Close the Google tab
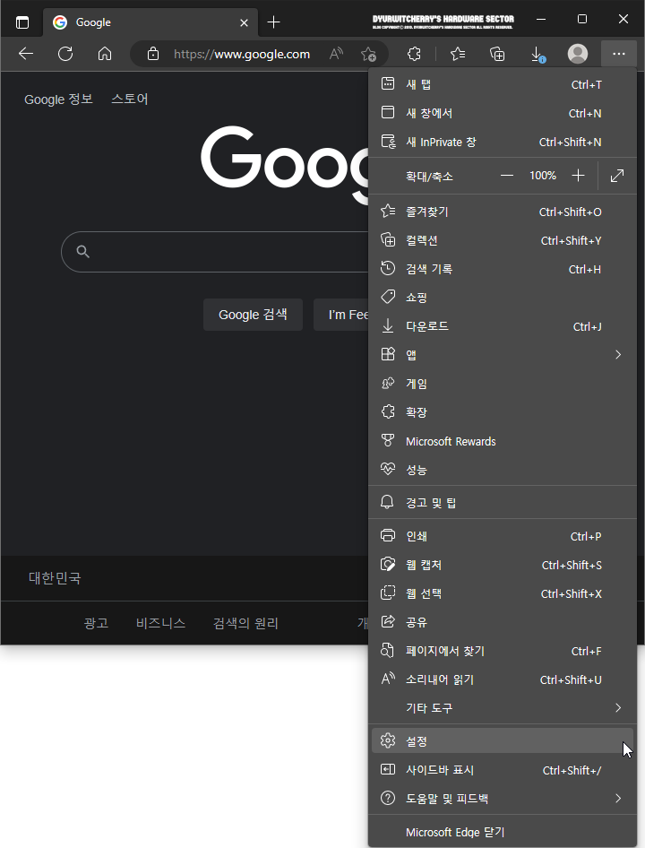 [244, 22]
